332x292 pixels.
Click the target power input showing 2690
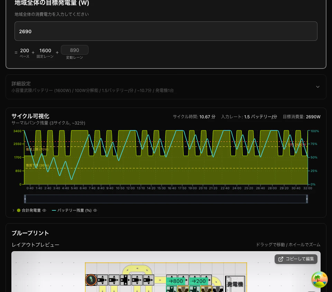[x=166, y=31]
